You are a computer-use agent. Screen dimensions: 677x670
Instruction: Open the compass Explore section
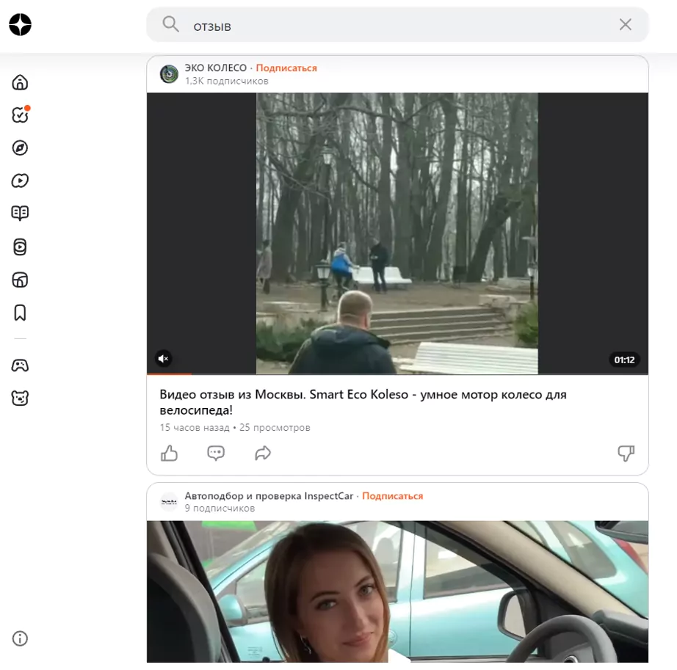[20, 148]
